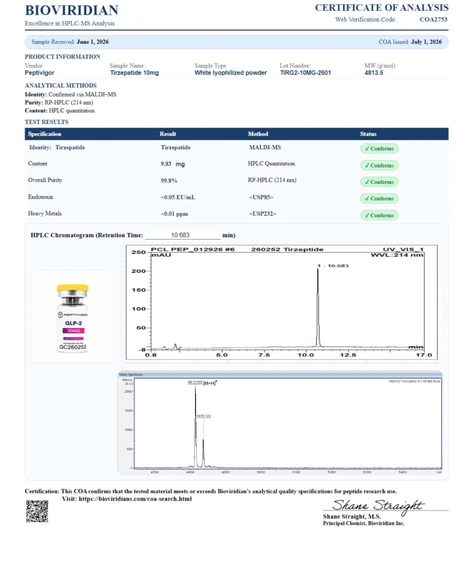
Task: Click the TEST RESULTS heading
Action: click(x=46, y=122)
